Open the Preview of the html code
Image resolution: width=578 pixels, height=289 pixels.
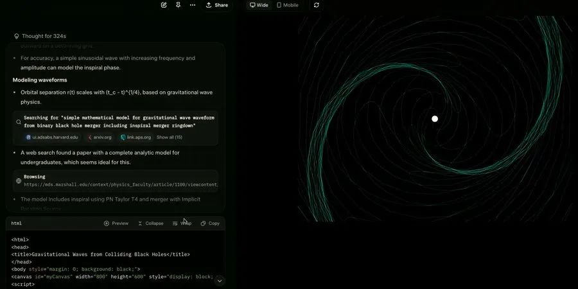116,223
